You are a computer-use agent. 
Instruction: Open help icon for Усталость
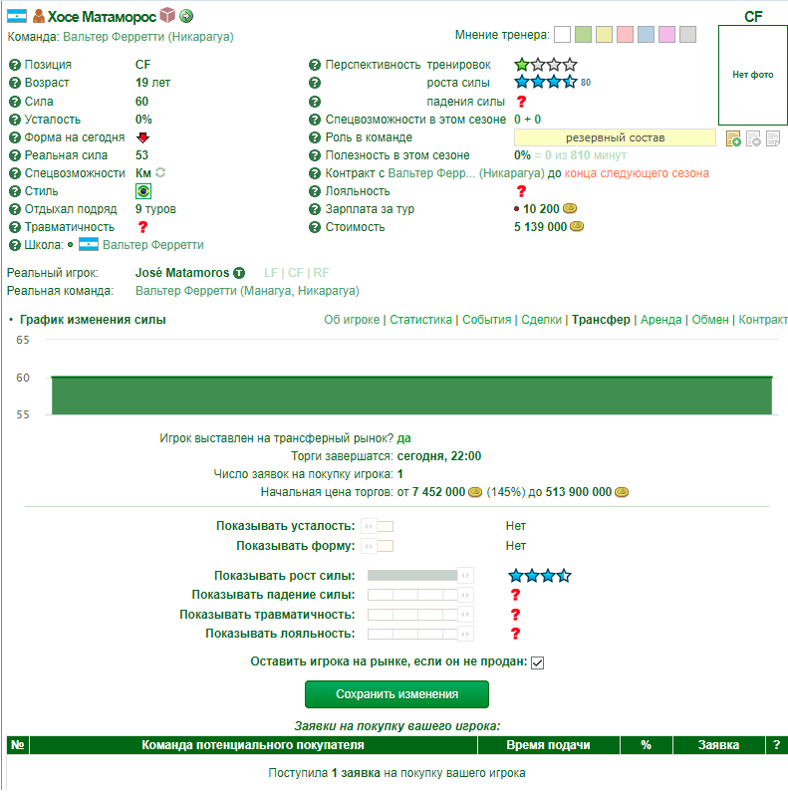point(15,120)
